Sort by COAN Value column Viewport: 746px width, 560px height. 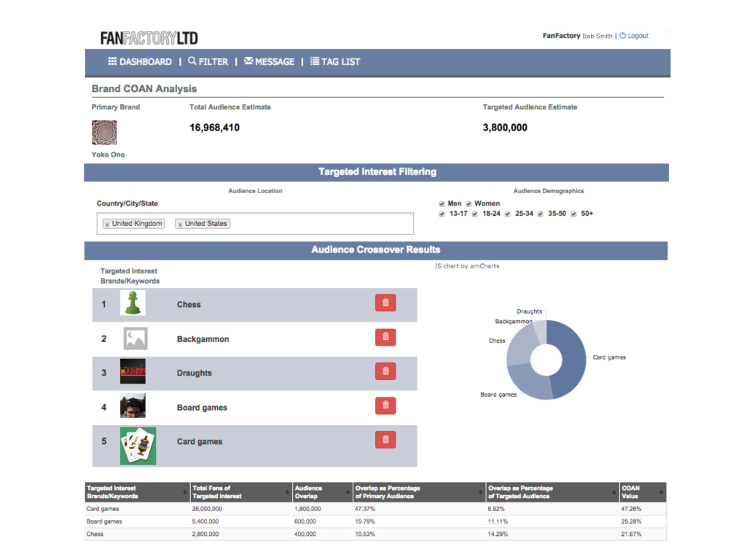pyautogui.click(x=643, y=492)
